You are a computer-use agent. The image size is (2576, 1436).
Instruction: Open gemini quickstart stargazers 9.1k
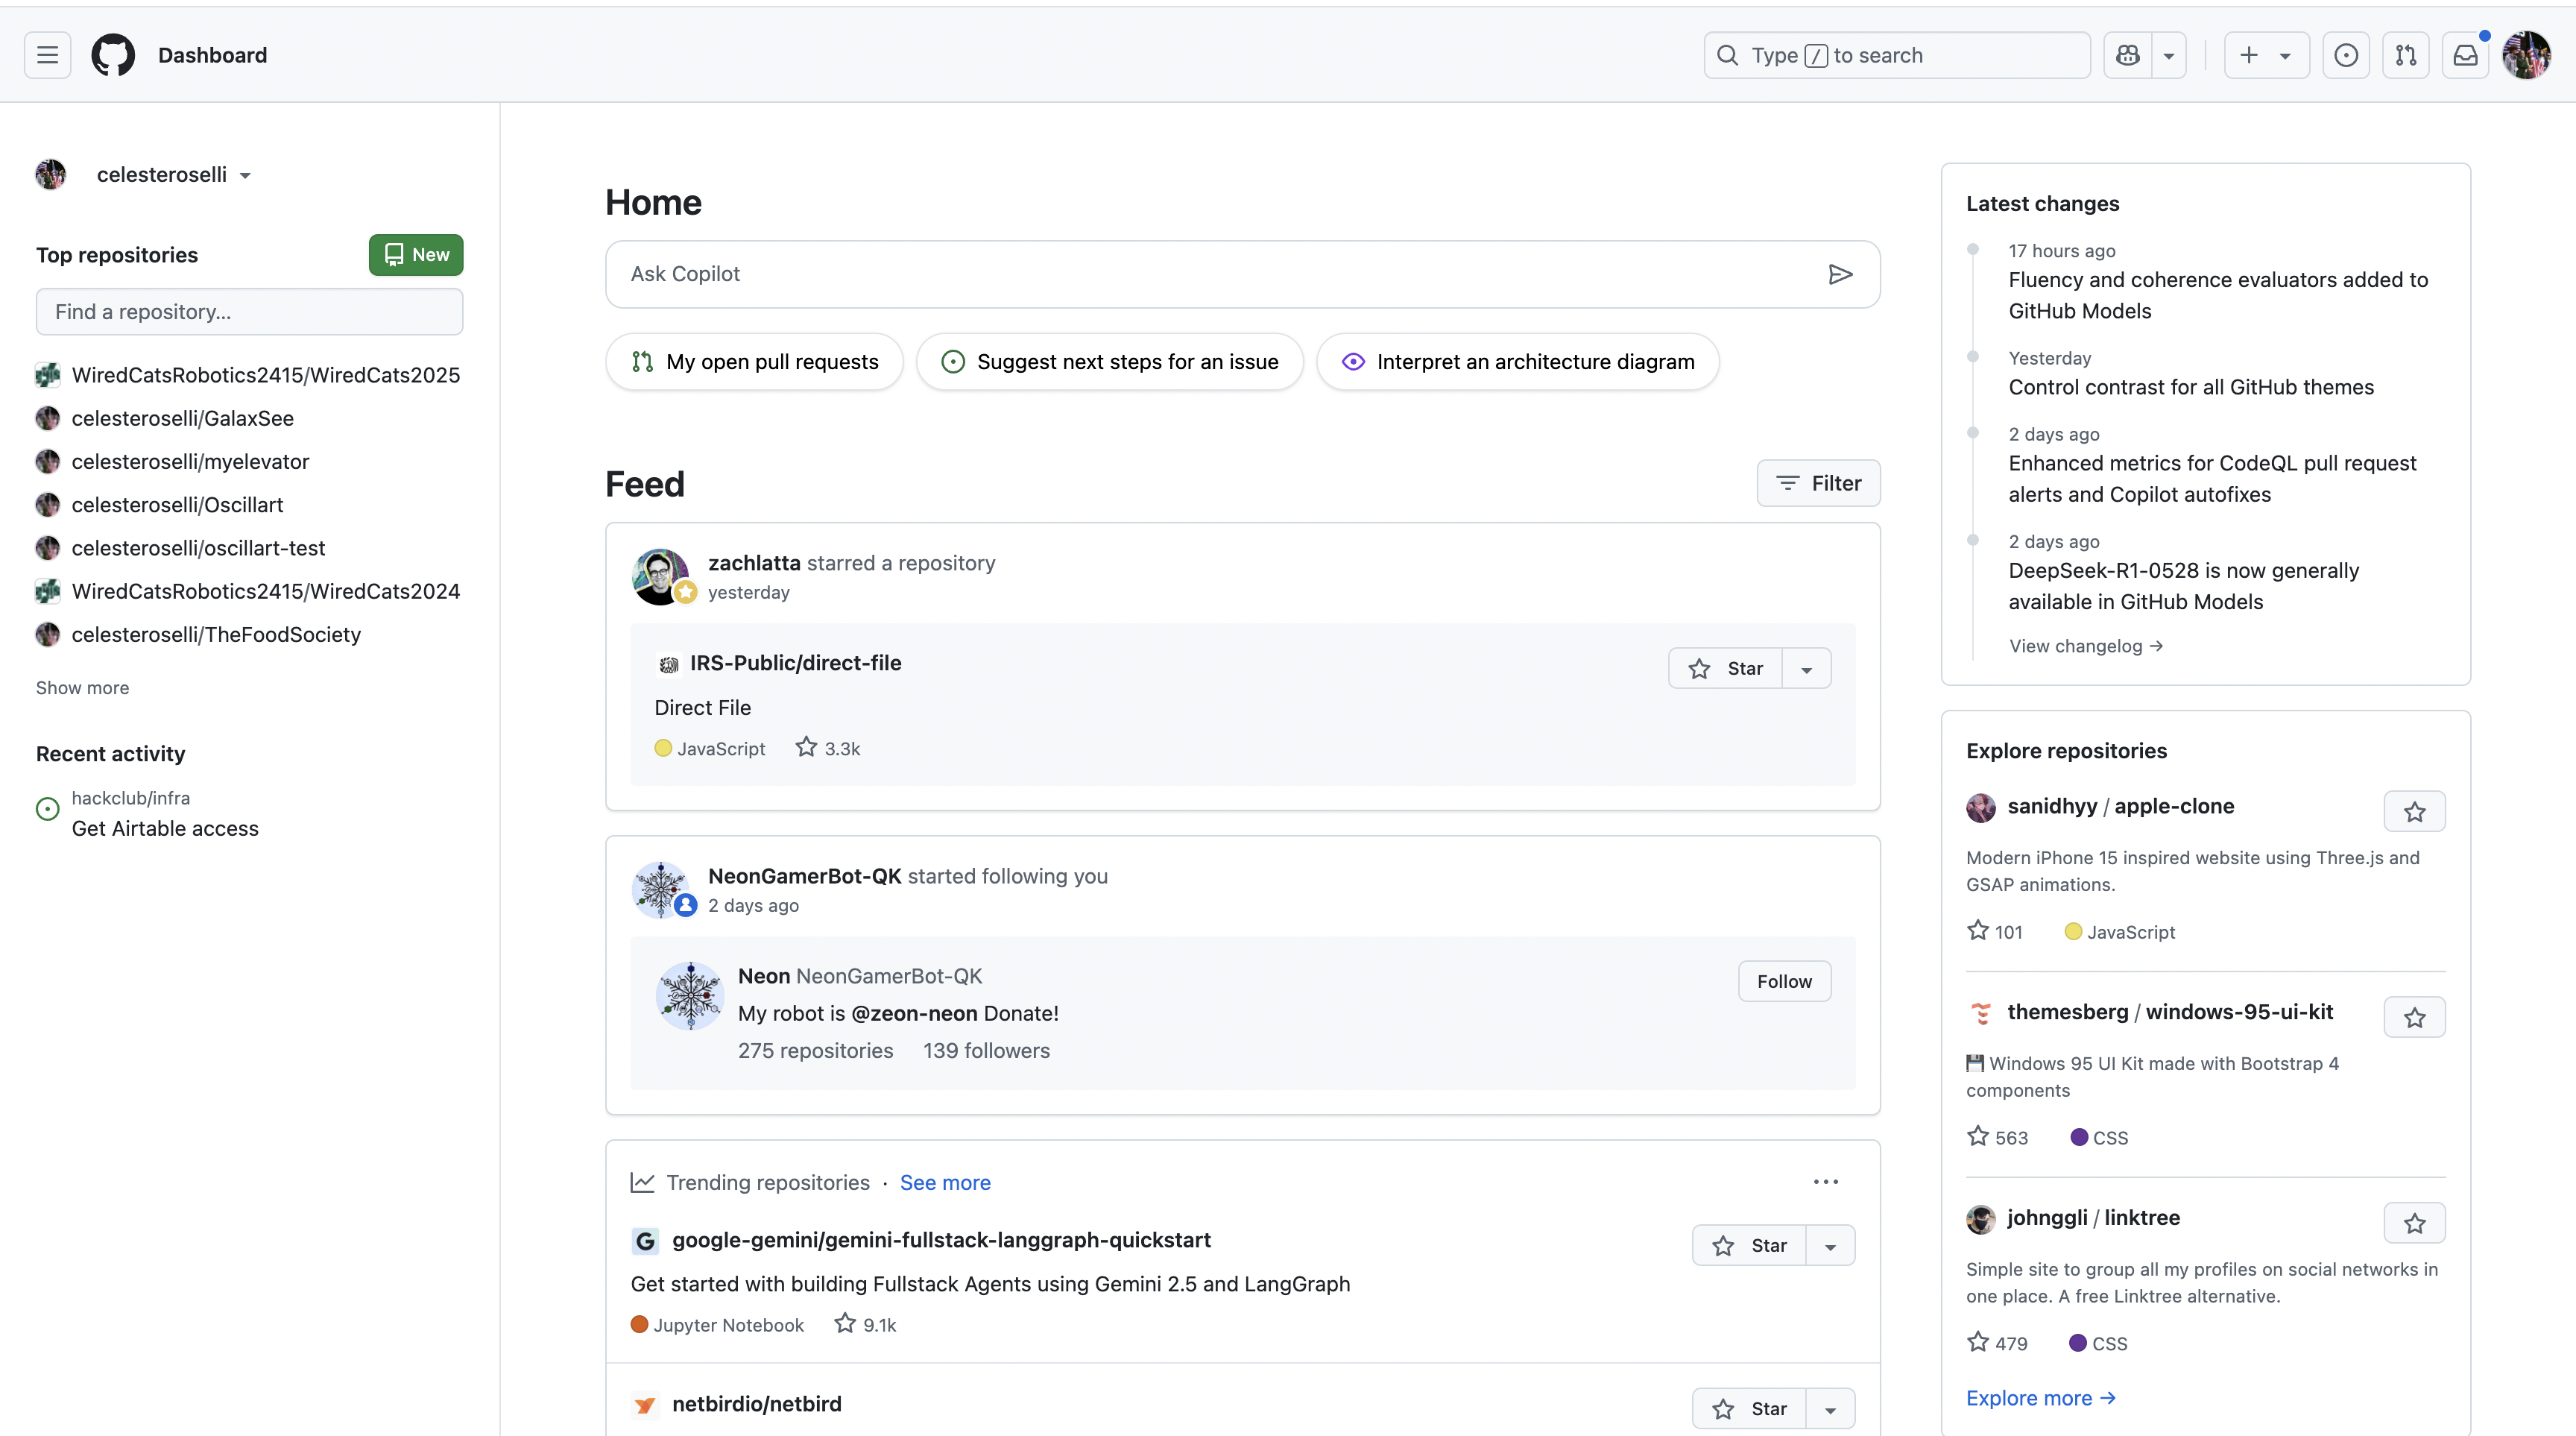pyautogui.click(x=866, y=1324)
